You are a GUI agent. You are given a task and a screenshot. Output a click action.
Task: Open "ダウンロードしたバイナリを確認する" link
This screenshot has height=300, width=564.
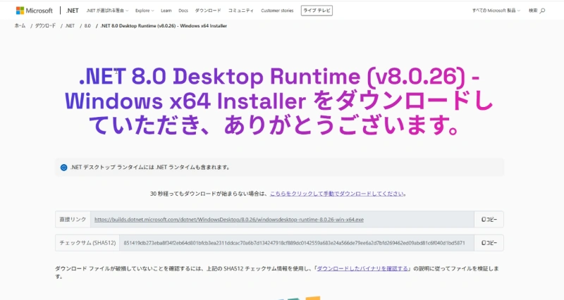click(362, 268)
